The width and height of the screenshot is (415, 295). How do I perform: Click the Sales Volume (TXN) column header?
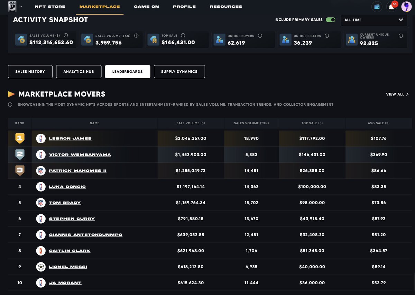tap(251, 123)
